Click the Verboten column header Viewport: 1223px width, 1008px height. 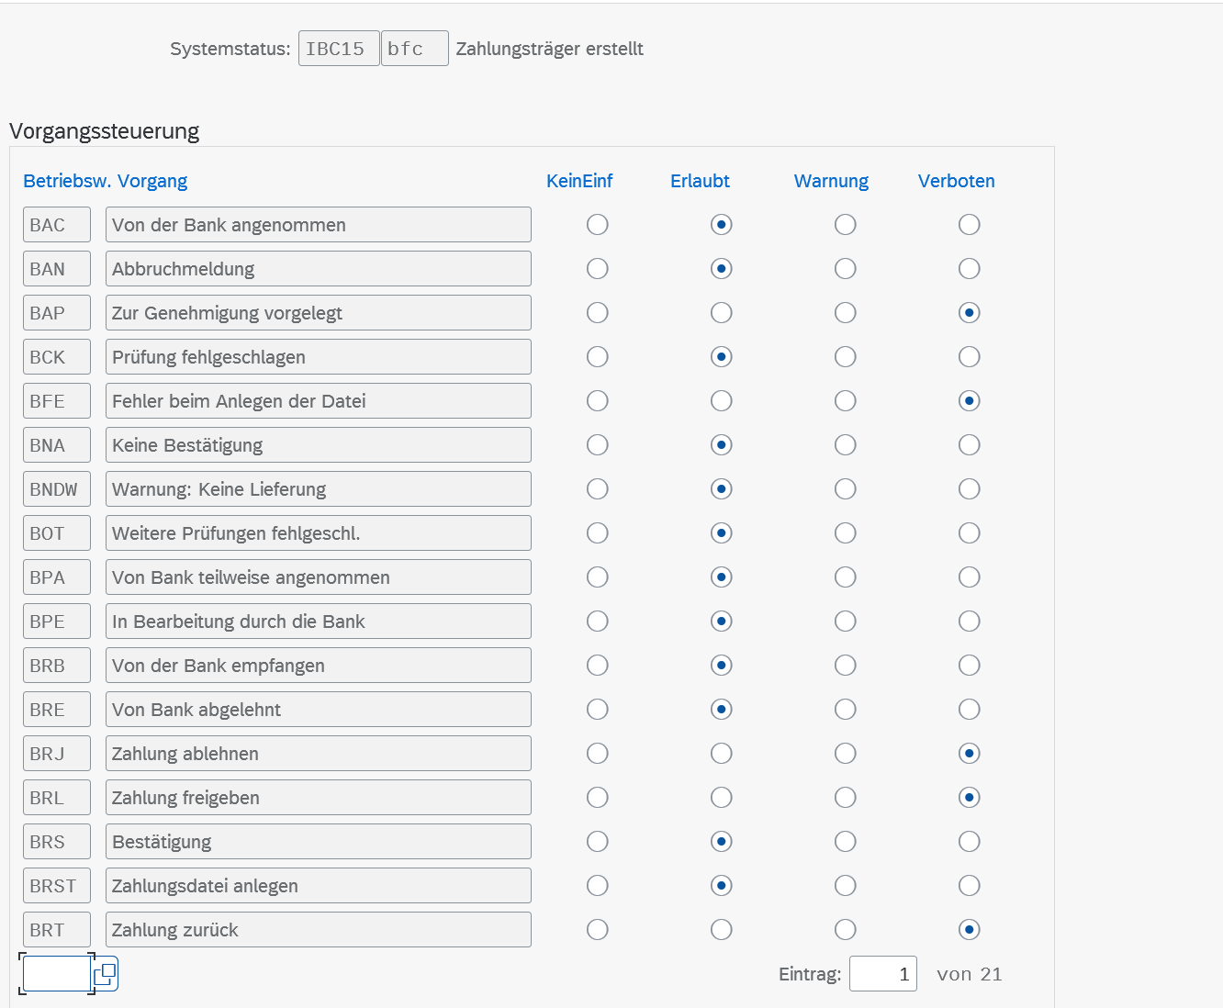[956, 181]
